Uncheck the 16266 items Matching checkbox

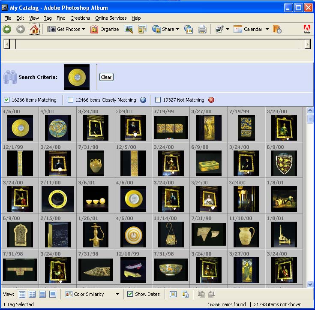coord(7,100)
